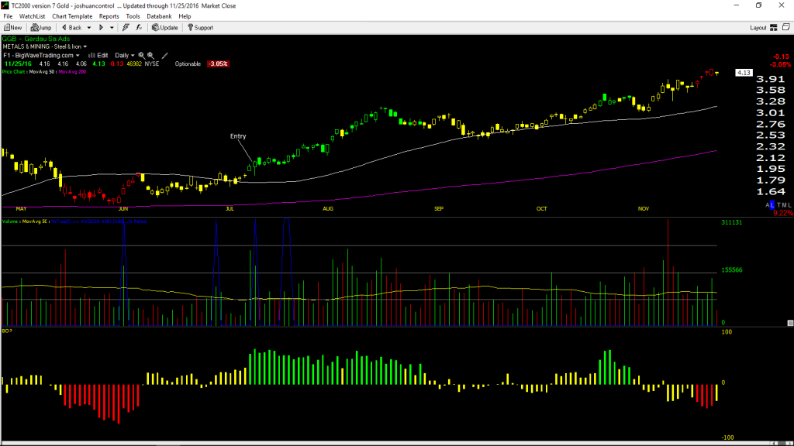Image resolution: width=794 pixels, height=446 pixels.
Task: Click the Update data button
Action: [164, 28]
